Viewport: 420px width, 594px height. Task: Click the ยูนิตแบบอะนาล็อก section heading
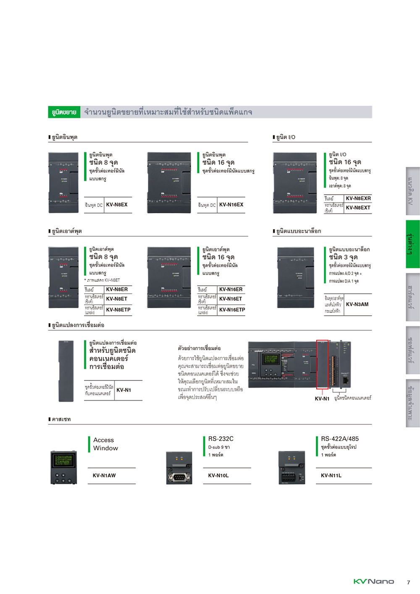tap(299, 231)
